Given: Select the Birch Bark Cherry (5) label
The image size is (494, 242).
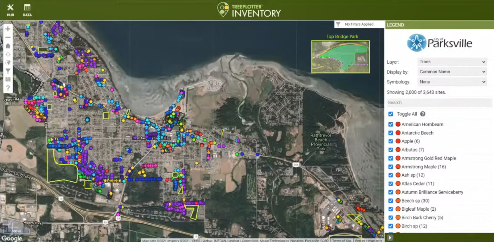Looking at the screenshot, I should tap(422, 218).
